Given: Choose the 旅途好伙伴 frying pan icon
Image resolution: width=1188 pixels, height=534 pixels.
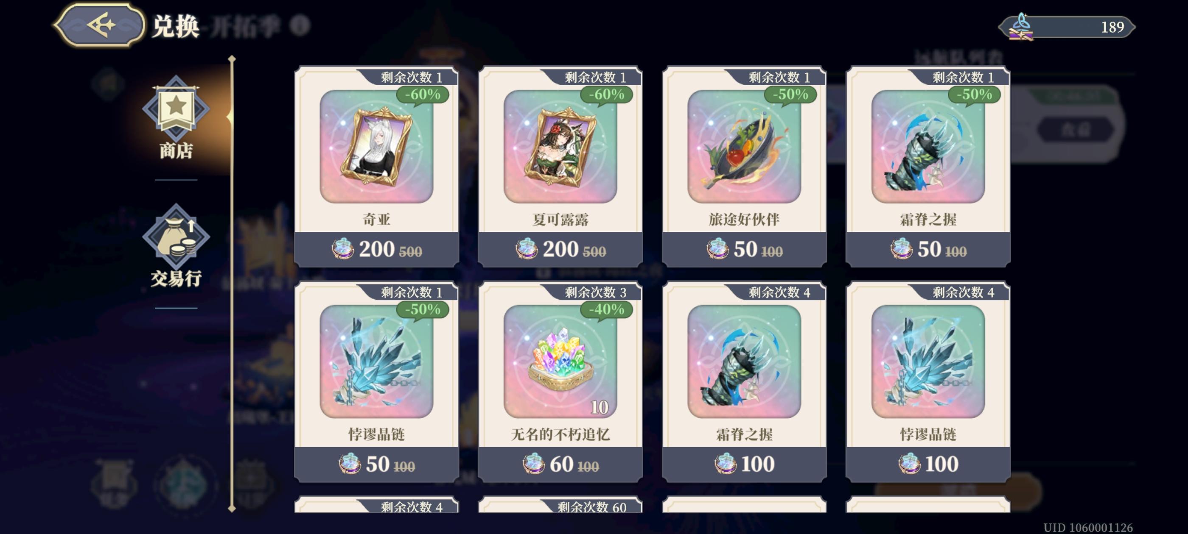Looking at the screenshot, I should (744, 147).
